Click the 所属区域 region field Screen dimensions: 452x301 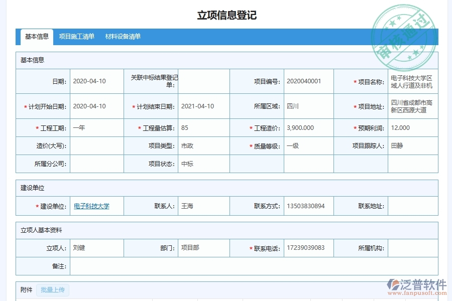(x=307, y=106)
